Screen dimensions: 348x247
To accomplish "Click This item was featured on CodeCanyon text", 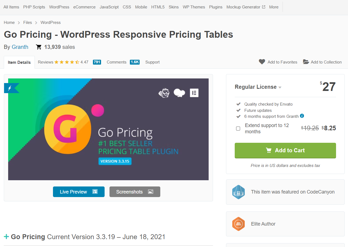I will pyautogui.click(x=293, y=192).
